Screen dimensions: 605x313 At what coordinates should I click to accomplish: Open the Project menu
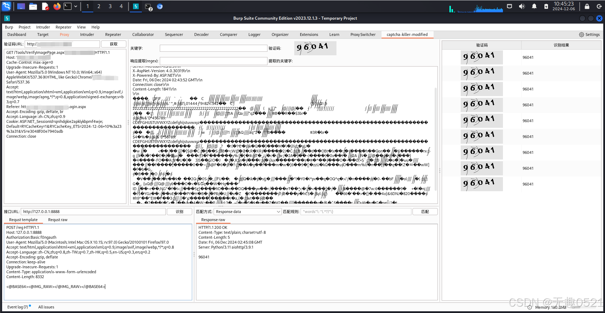click(25, 27)
